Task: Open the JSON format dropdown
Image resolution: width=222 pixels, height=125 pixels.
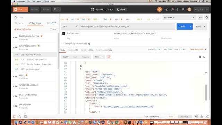Action: tap(99, 57)
